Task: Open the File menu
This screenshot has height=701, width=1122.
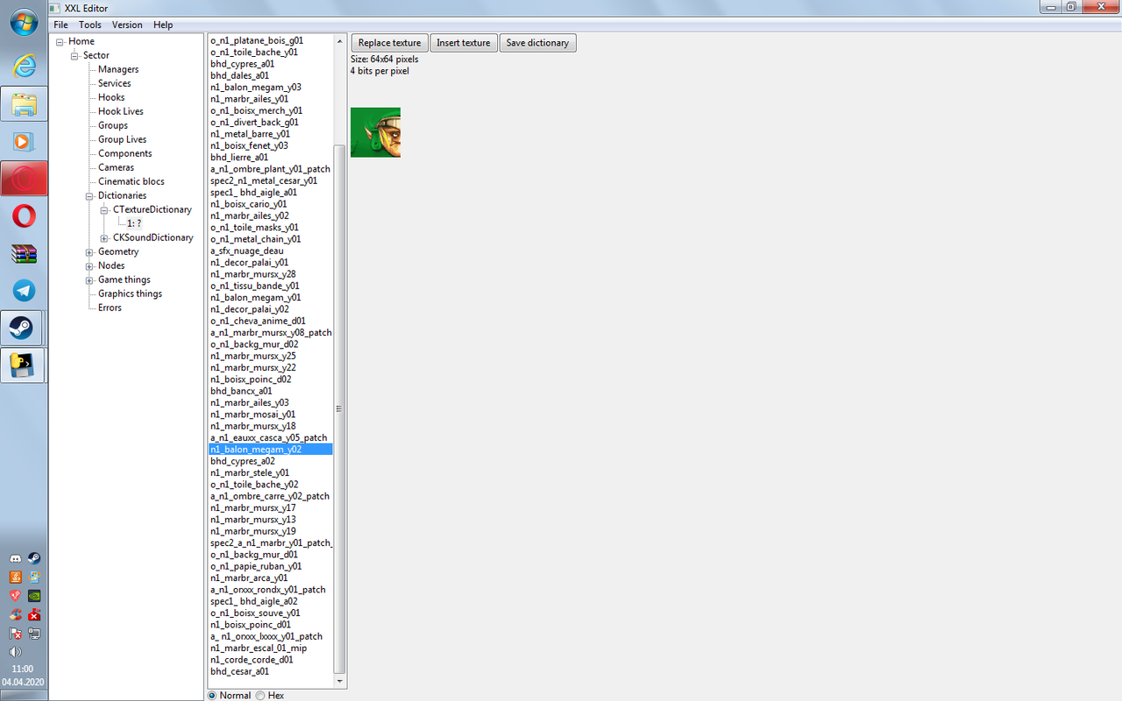Action: click(x=60, y=25)
